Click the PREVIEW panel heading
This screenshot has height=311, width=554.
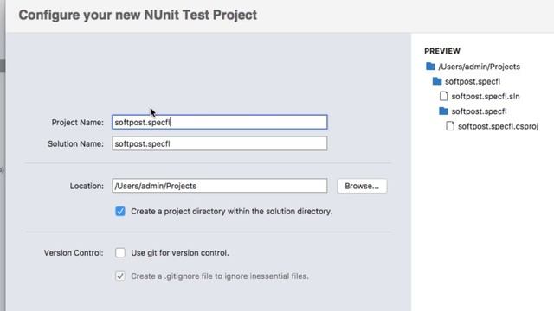point(442,51)
